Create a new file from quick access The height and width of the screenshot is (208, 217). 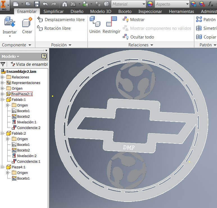16,4
